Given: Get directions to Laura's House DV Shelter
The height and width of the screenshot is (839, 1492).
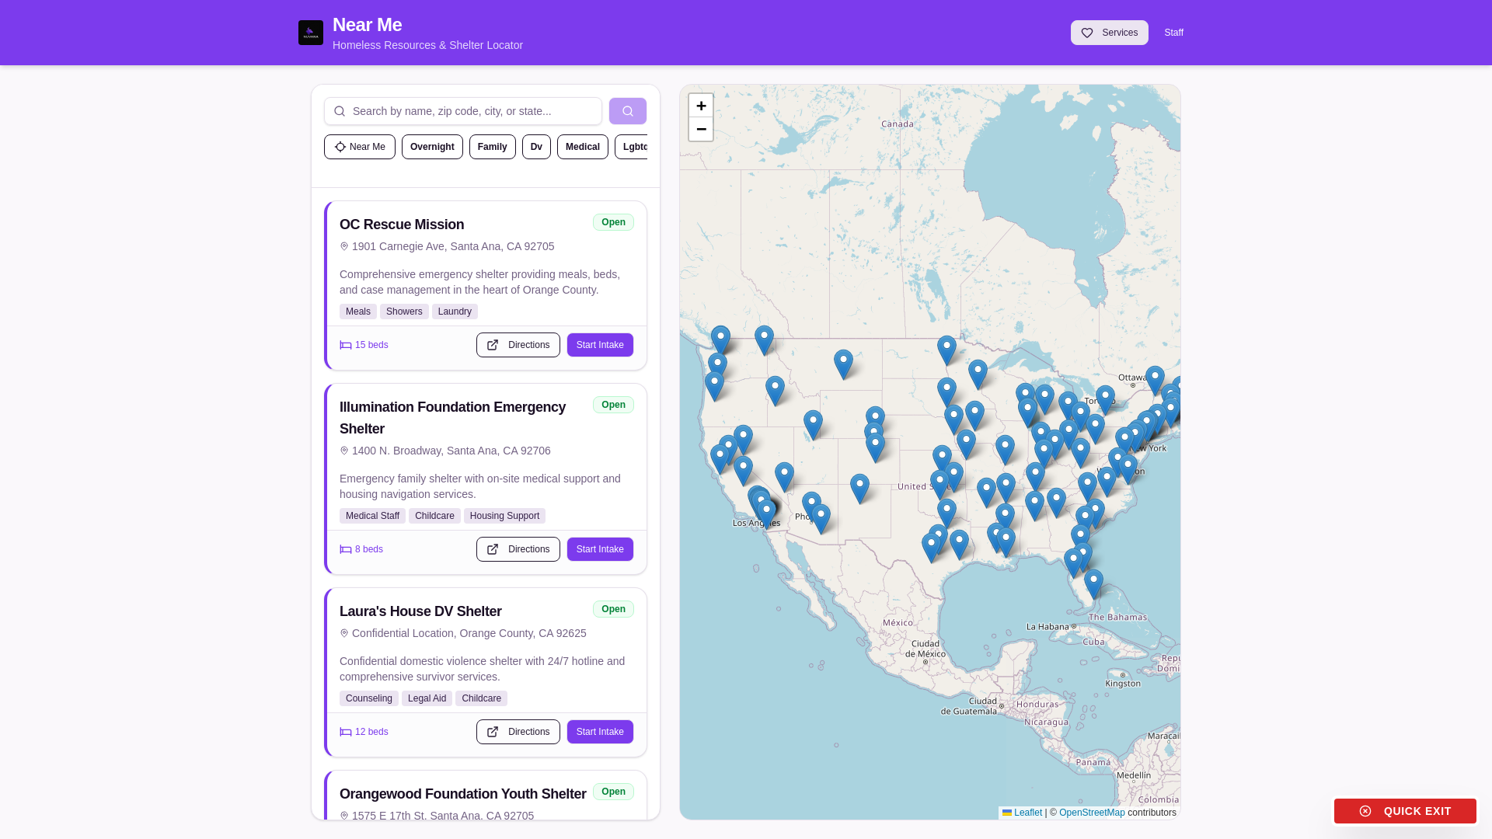Looking at the screenshot, I should (518, 732).
